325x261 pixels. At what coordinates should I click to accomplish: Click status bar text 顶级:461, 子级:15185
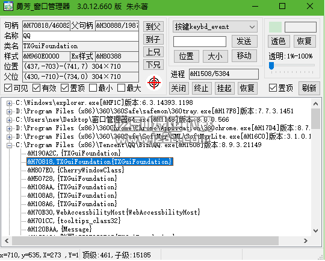pos(117,255)
